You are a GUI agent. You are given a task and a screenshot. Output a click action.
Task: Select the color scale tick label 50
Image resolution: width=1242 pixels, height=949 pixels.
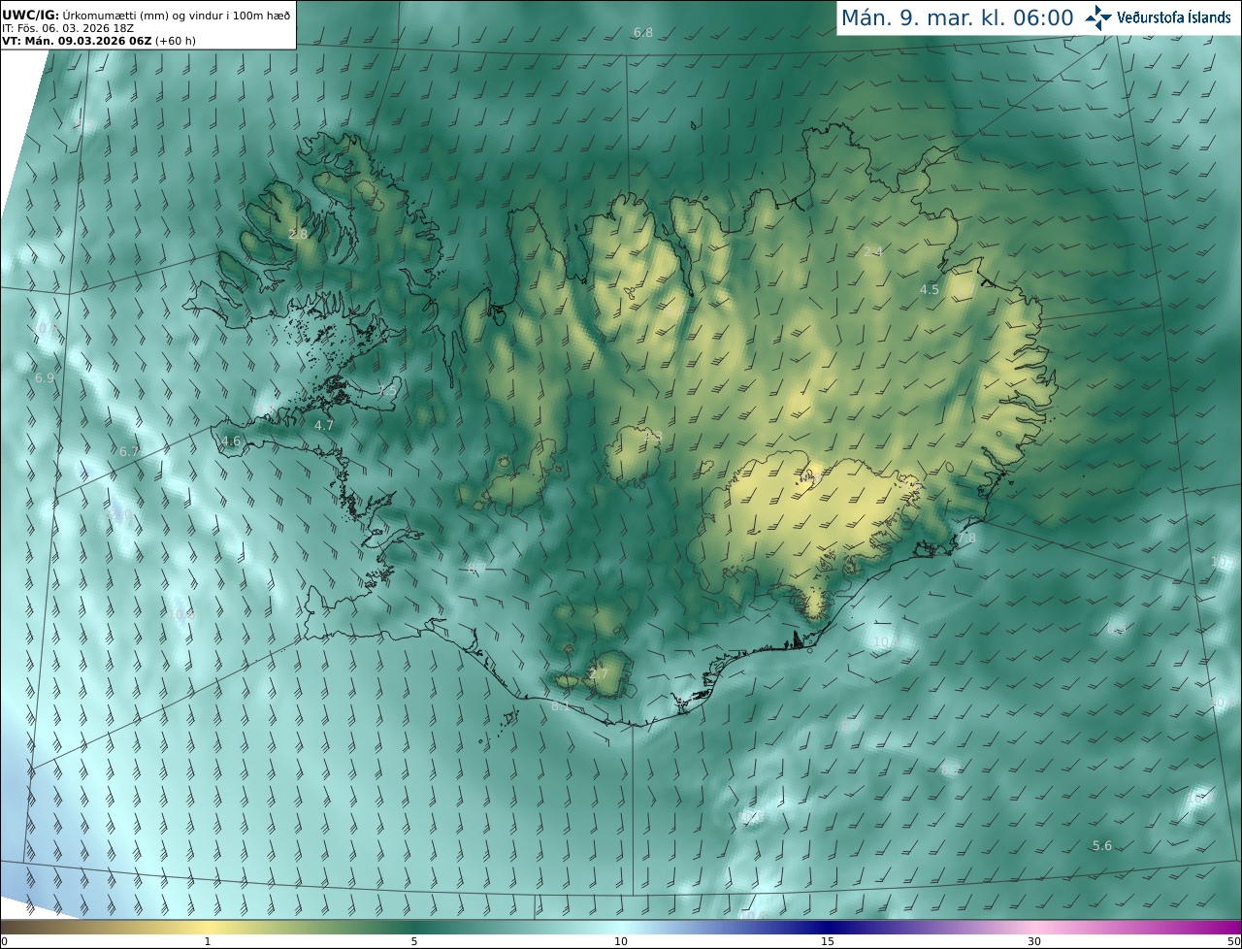pos(1233,940)
